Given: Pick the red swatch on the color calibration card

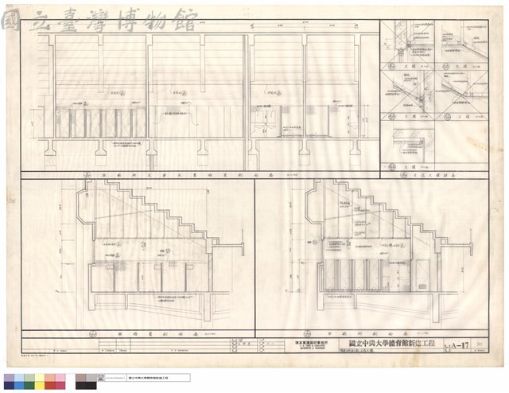Looking at the screenshot, I should click(49, 386).
